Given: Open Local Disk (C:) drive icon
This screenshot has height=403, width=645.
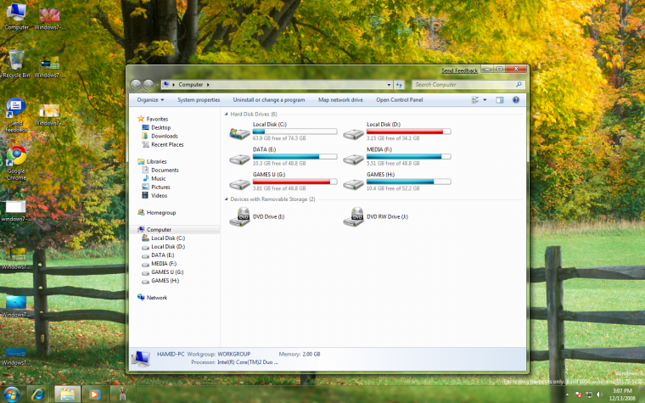Looking at the screenshot, I should tap(239, 133).
